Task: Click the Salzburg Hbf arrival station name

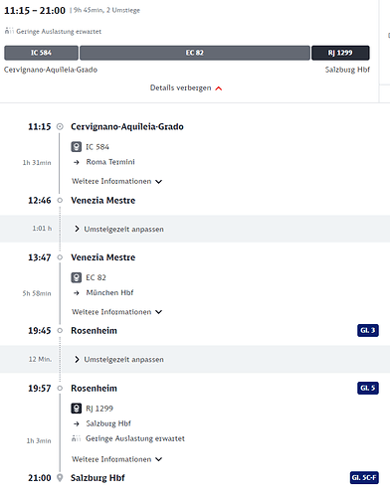Action: 97,478
